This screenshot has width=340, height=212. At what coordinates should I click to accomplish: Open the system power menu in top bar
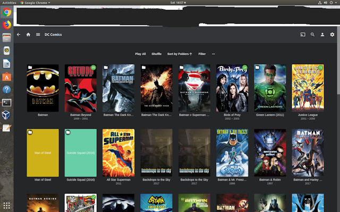[333, 3]
